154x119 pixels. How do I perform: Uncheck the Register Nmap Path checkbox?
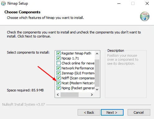(58, 53)
